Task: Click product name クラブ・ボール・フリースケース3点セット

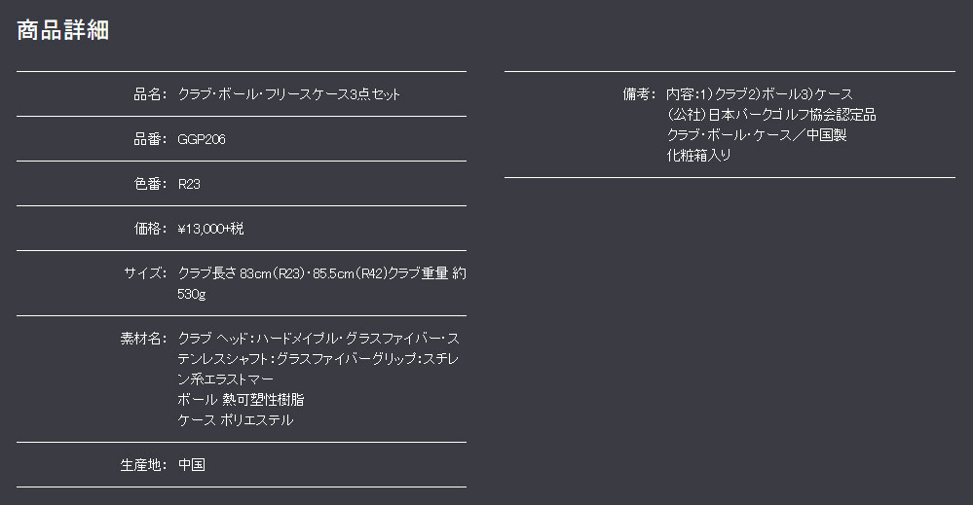Action: (x=288, y=94)
